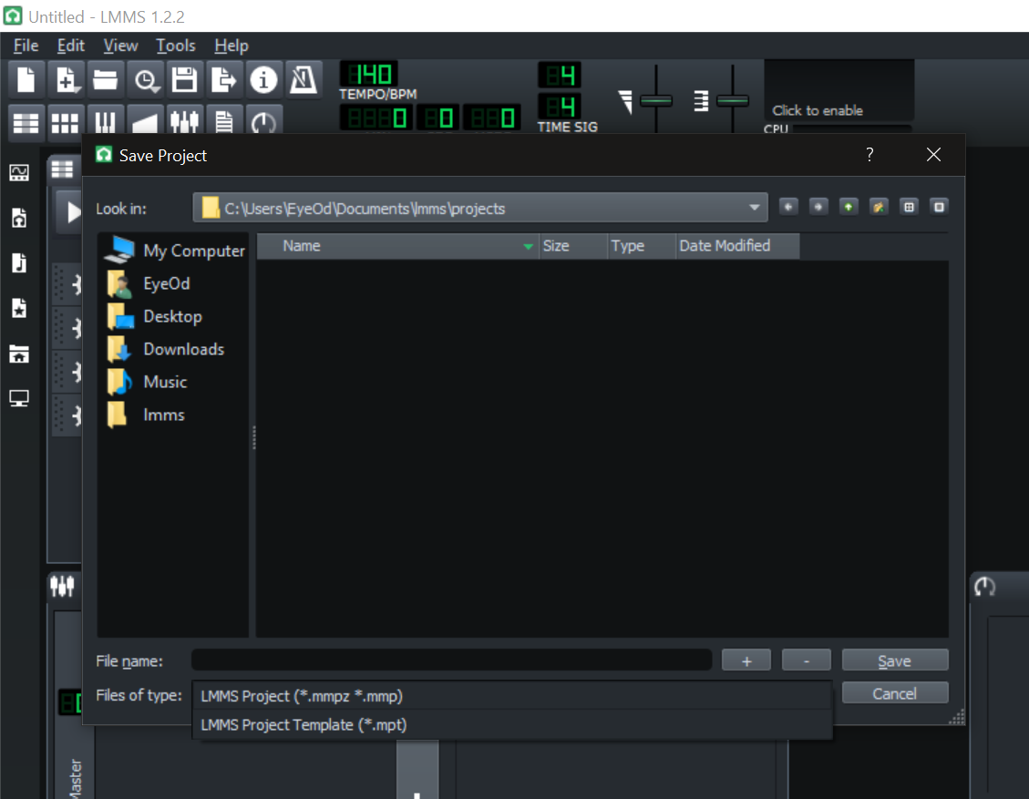Open existing project folder icon
Viewport: 1029px width, 799px height.
tap(105, 80)
